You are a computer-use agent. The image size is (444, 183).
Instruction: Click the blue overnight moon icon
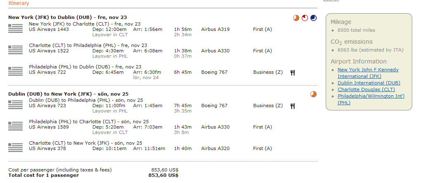click(x=313, y=18)
